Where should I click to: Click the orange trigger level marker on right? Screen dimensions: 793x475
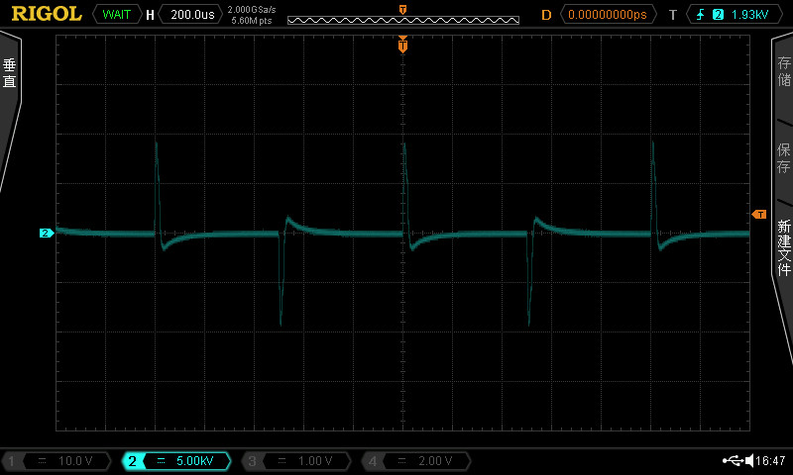click(759, 214)
